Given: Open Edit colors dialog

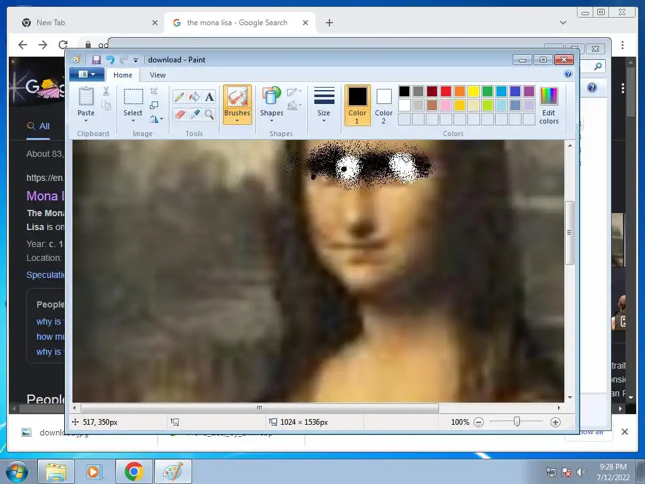Looking at the screenshot, I should point(549,105).
